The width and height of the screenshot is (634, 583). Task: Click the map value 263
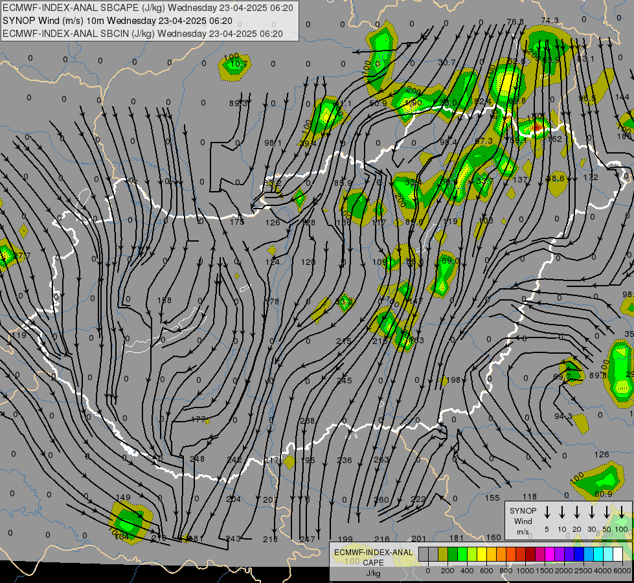point(381,460)
